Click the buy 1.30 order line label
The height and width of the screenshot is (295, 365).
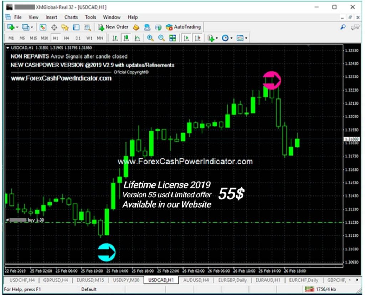(25, 220)
